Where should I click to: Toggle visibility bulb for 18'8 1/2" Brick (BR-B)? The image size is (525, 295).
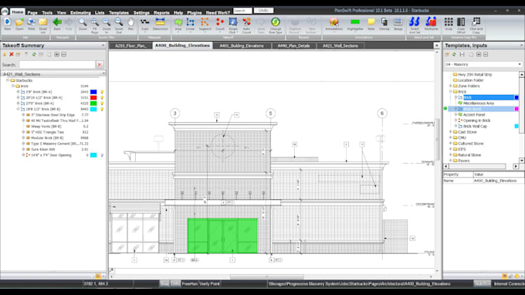click(x=102, y=109)
